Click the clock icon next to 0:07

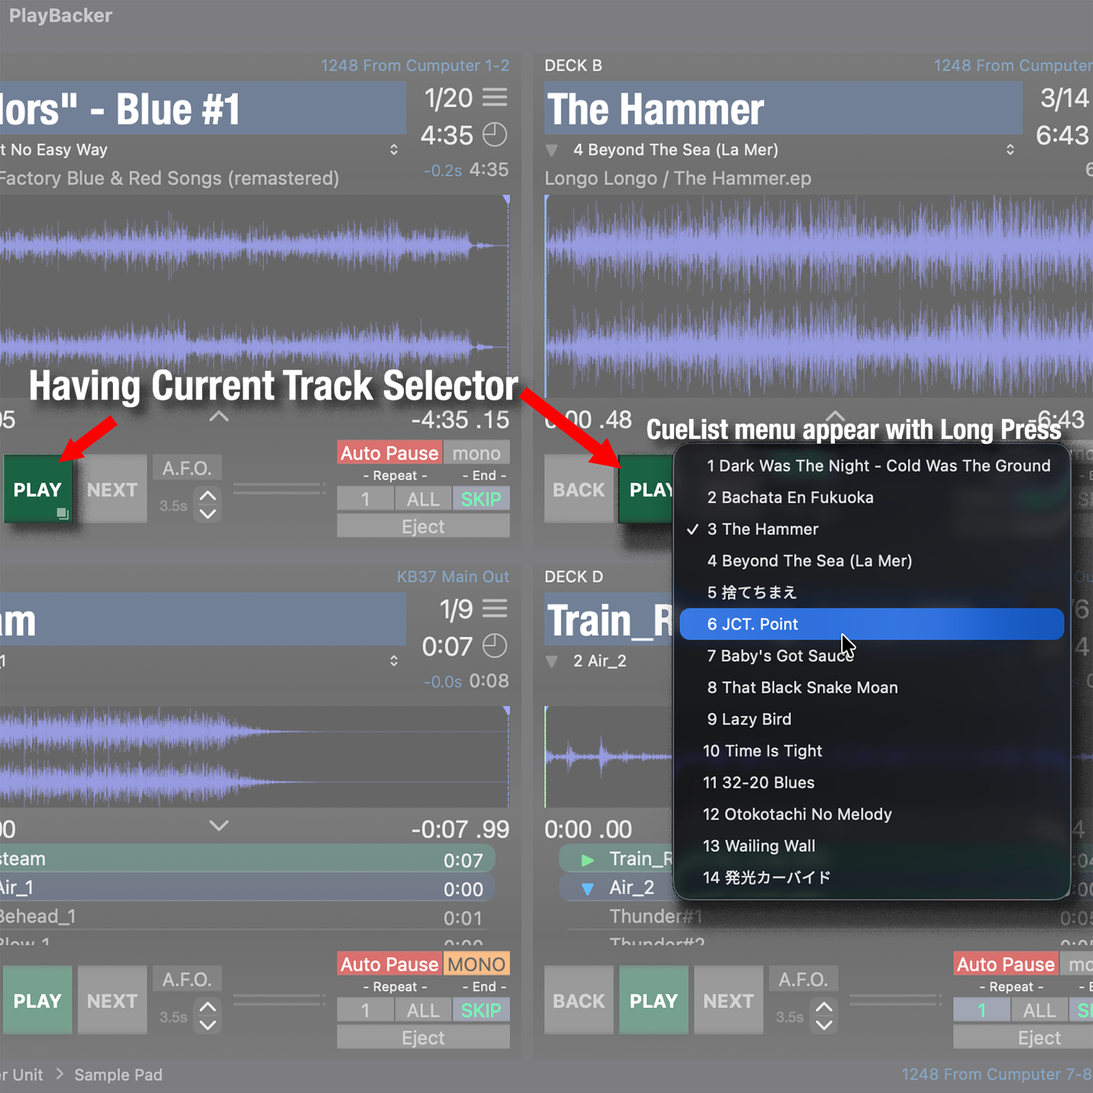pos(494,646)
